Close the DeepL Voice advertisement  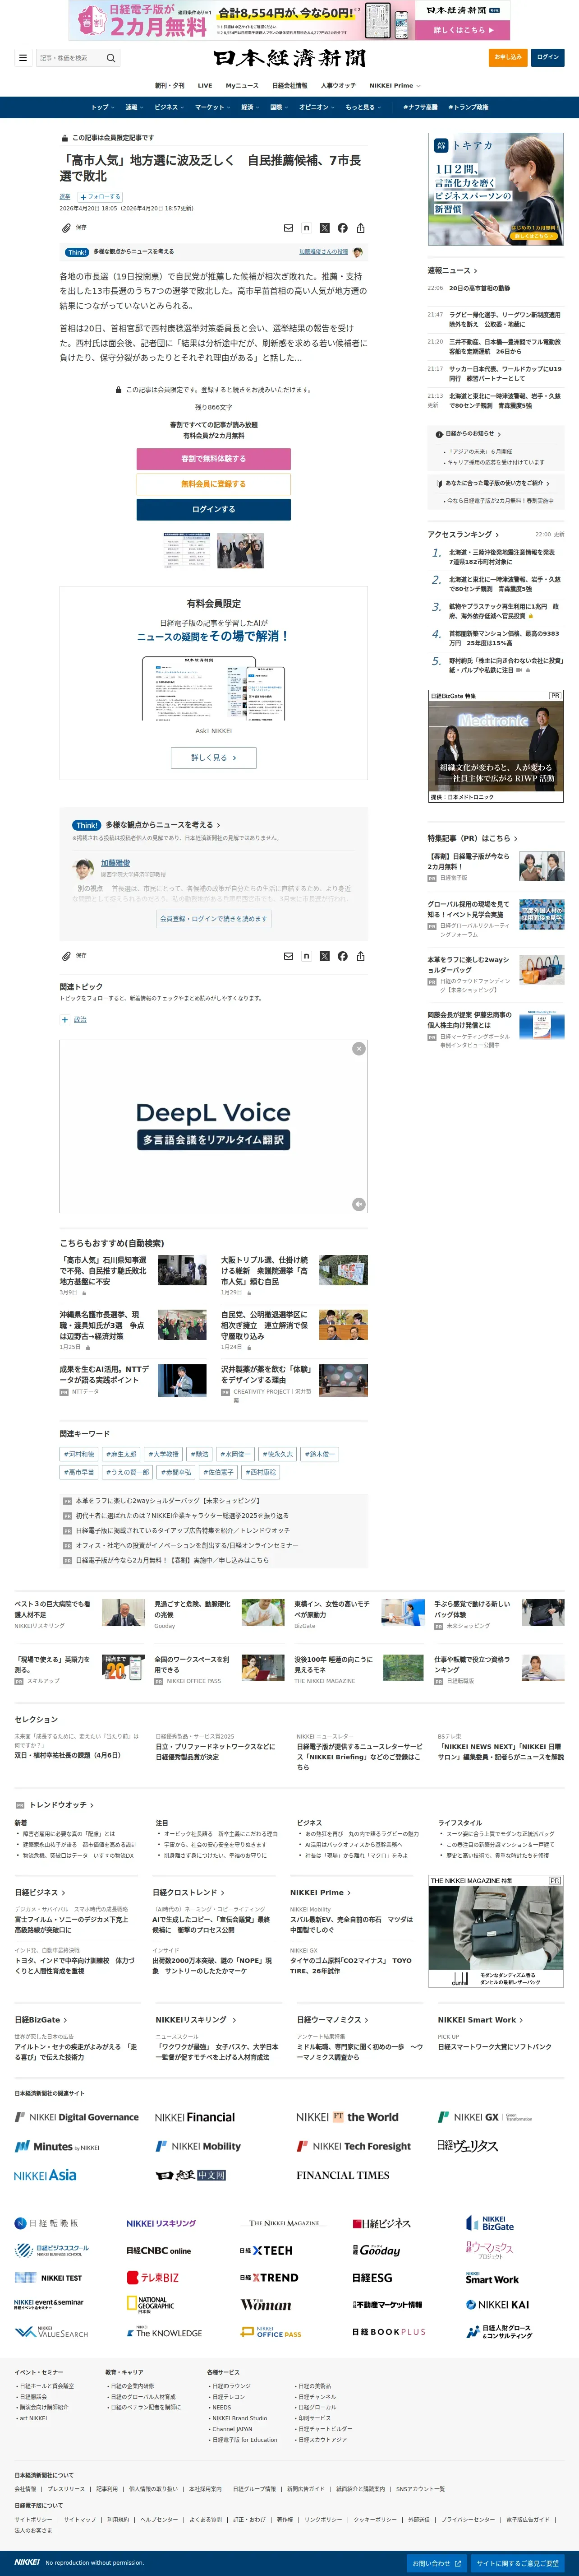[x=358, y=1049]
